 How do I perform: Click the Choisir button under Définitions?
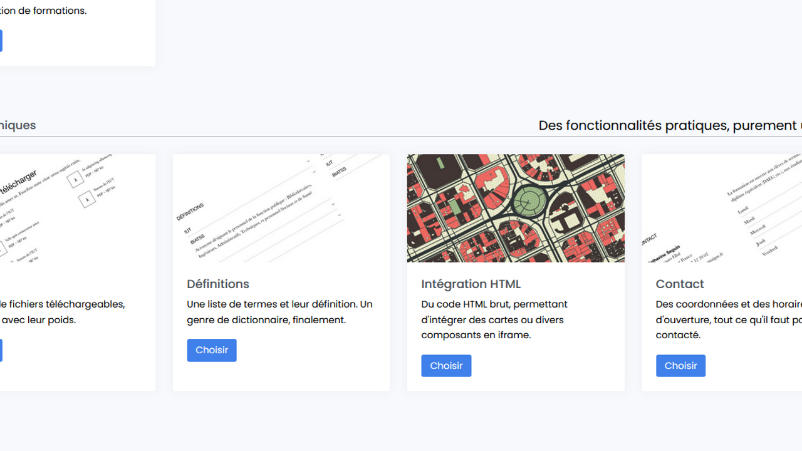pyautogui.click(x=211, y=350)
